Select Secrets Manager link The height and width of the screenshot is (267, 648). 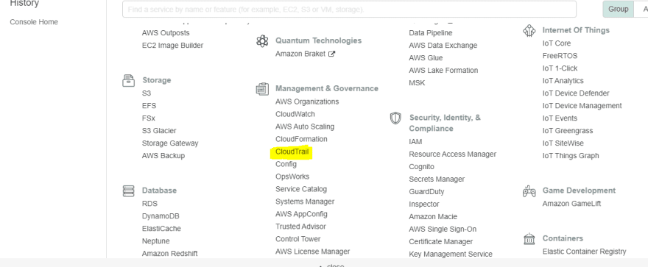coord(437,179)
